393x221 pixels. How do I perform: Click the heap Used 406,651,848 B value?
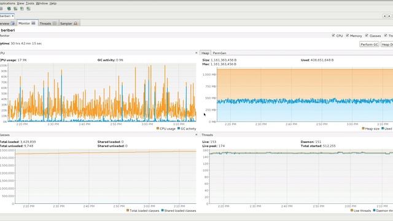click(322, 60)
